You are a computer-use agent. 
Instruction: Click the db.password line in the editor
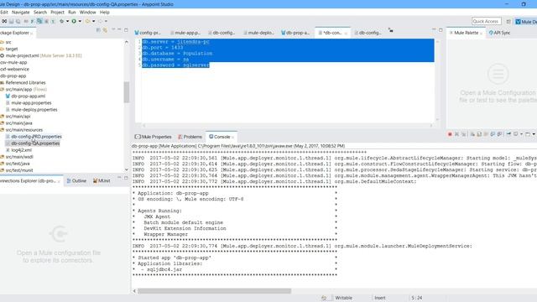pyautogui.click(x=175, y=65)
